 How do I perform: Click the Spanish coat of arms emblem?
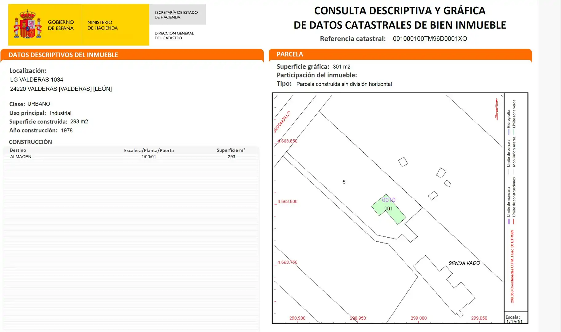point(27,24)
